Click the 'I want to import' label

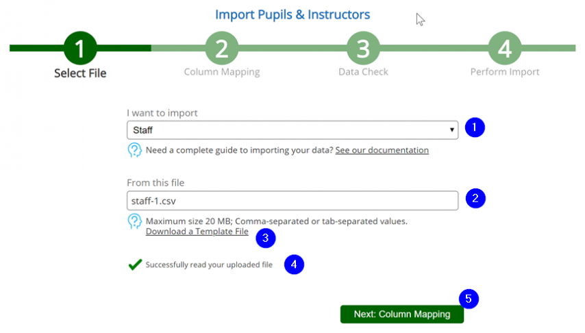162,113
